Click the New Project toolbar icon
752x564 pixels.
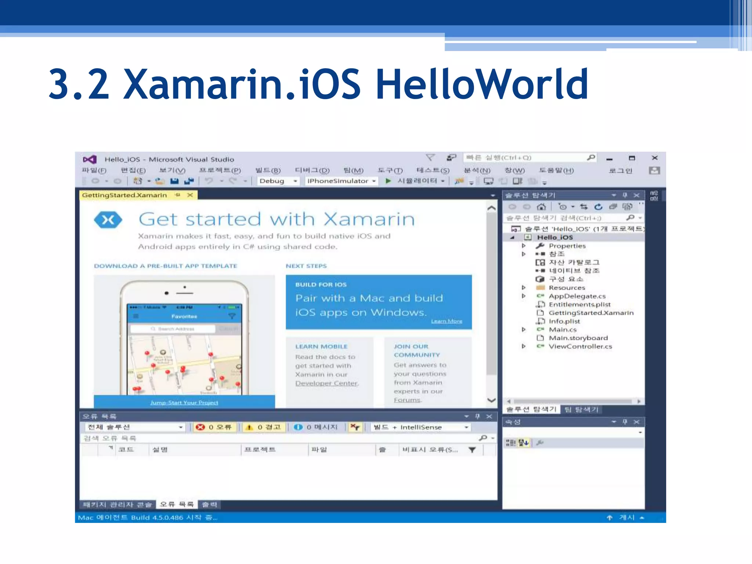point(138,181)
